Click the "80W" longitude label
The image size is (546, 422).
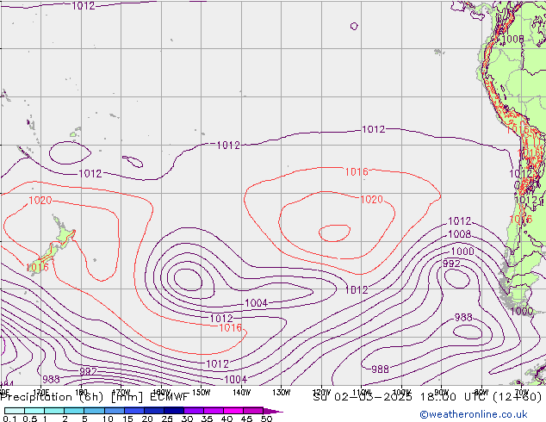(481, 393)
